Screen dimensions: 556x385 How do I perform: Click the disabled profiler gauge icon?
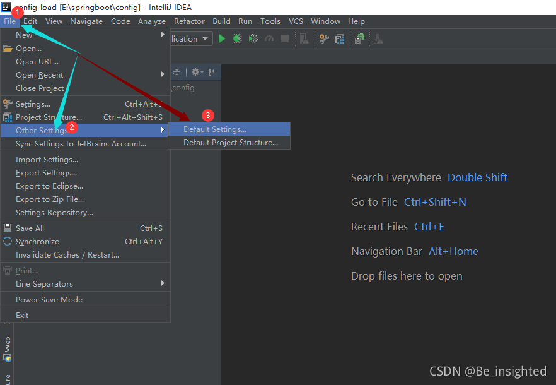pyautogui.click(x=269, y=38)
